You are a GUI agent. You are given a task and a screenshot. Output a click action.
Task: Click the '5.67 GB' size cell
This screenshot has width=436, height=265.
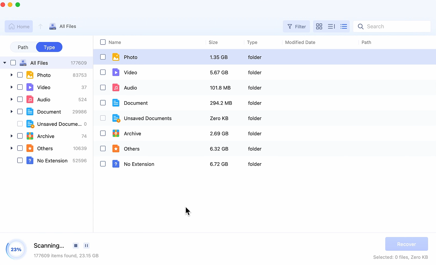[x=219, y=73]
